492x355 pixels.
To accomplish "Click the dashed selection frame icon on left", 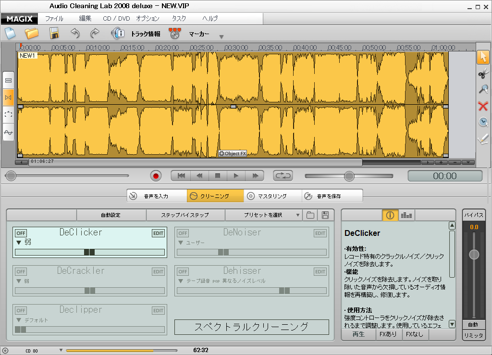I will (x=9, y=114).
